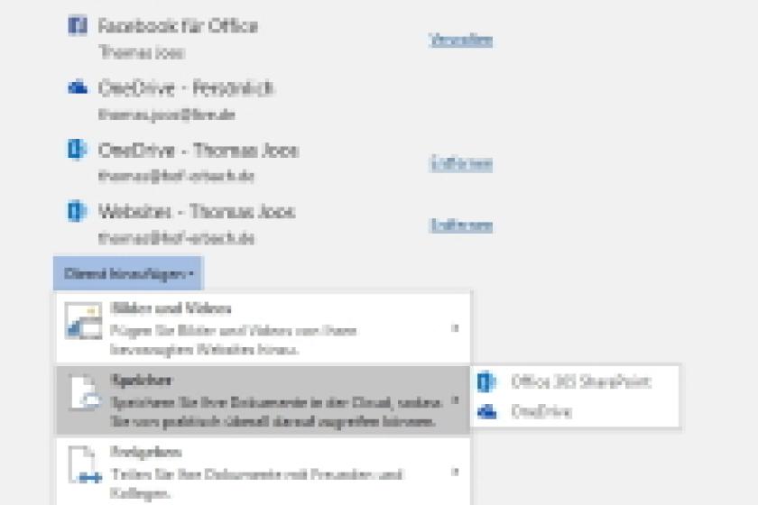Click the OneDrive - Persönlich cloud icon
This screenshot has width=758, height=505.
click(78, 87)
